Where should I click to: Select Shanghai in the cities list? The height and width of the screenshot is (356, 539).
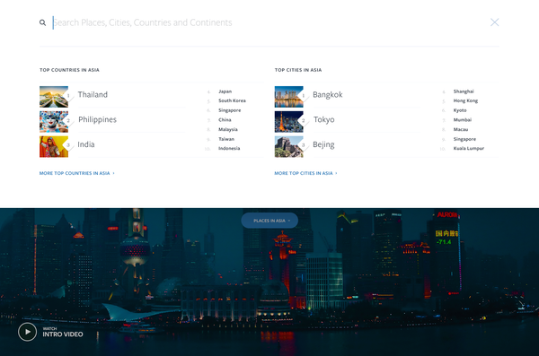464,91
